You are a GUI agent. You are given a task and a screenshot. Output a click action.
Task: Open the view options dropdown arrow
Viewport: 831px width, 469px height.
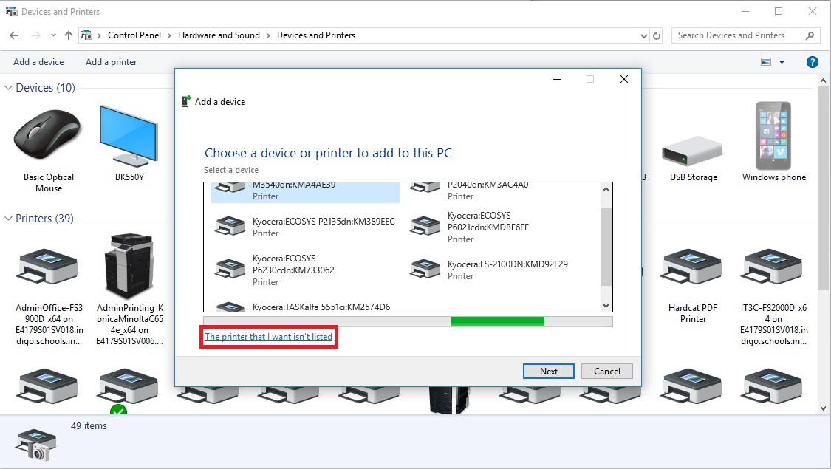tap(782, 62)
